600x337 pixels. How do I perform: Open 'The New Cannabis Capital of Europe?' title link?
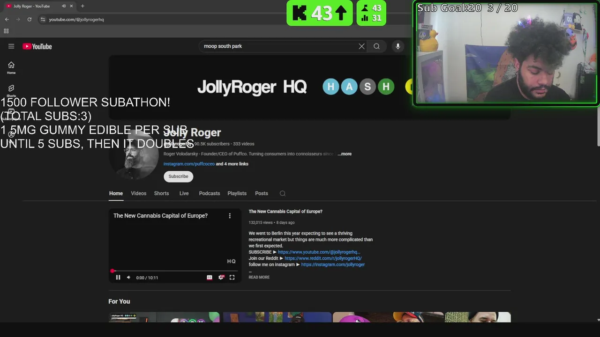[x=285, y=212]
